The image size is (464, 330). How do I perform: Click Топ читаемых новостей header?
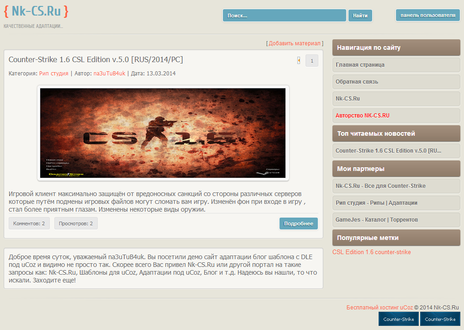[396, 133]
